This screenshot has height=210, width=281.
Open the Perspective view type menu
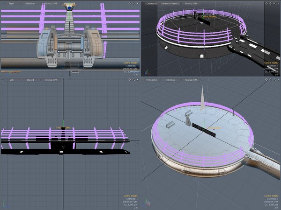152,80
